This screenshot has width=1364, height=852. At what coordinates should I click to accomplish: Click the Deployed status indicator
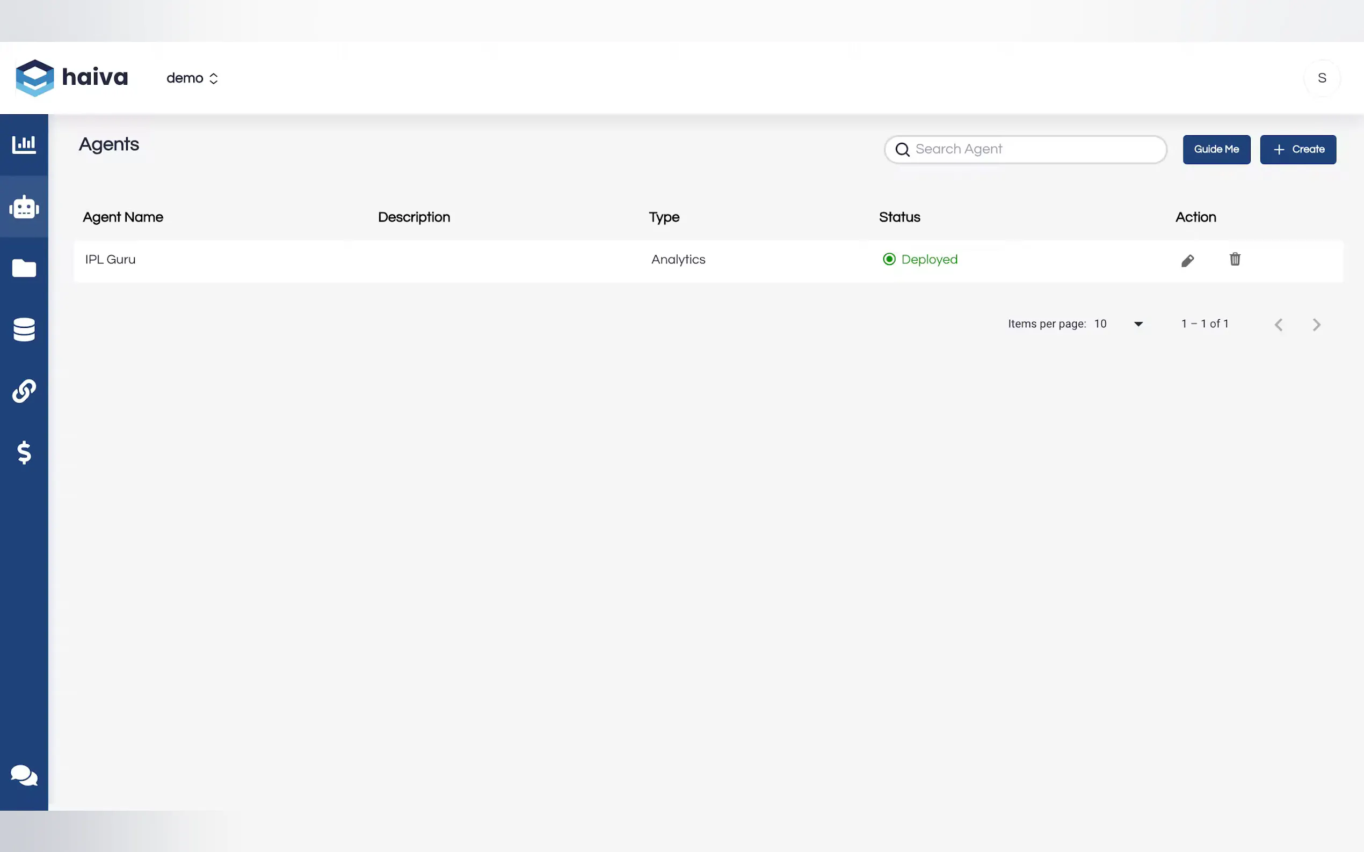pyautogui.click(x=920, y=259)
